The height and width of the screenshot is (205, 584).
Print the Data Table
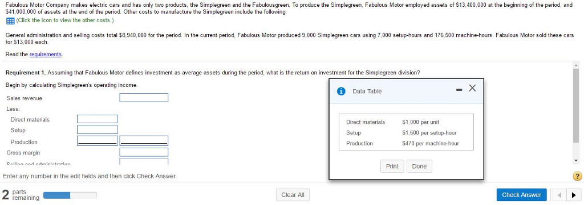pyautogui.click(x=392, y=166)
